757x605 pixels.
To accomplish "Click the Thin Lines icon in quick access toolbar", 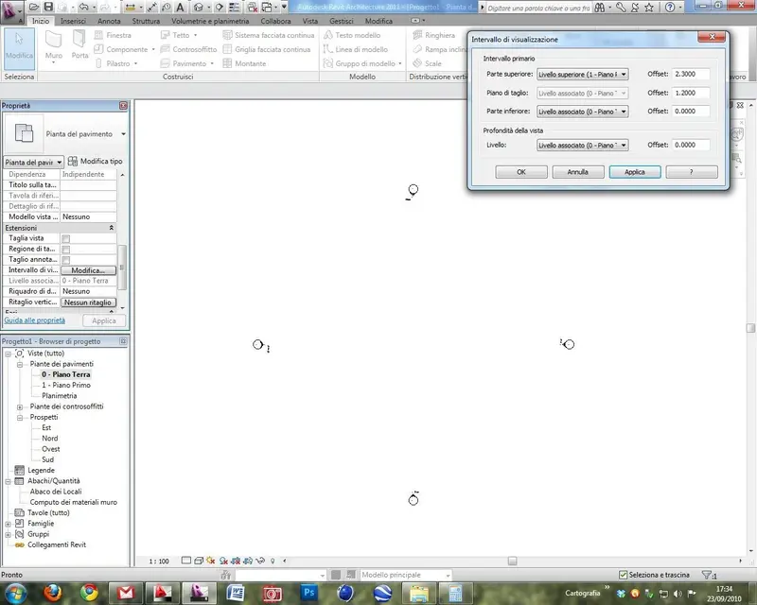I will [234, 8].
